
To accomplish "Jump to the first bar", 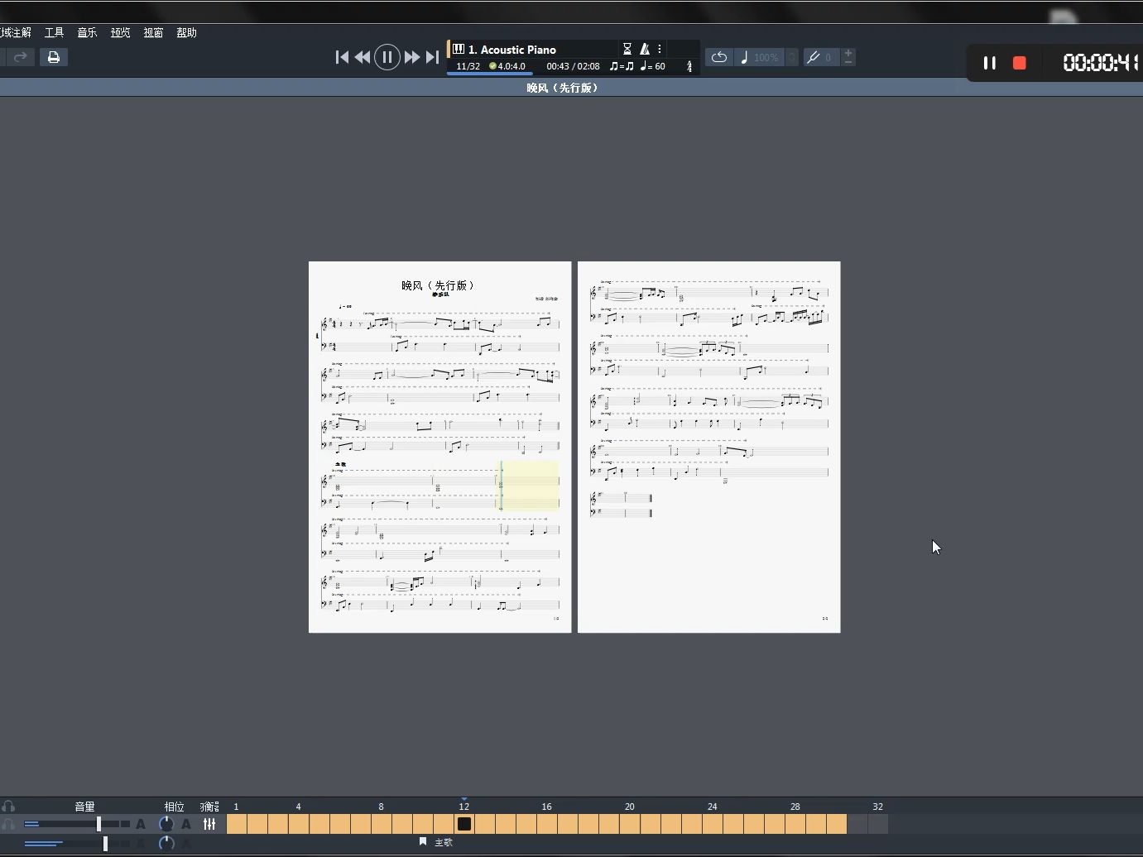I will pos(342,57).
